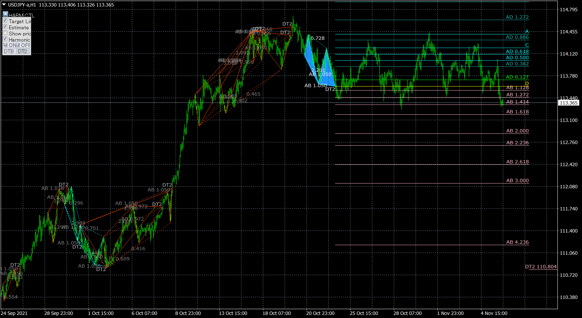Click the All ON button
Screen dimensions: 582x318
[10, 45]
